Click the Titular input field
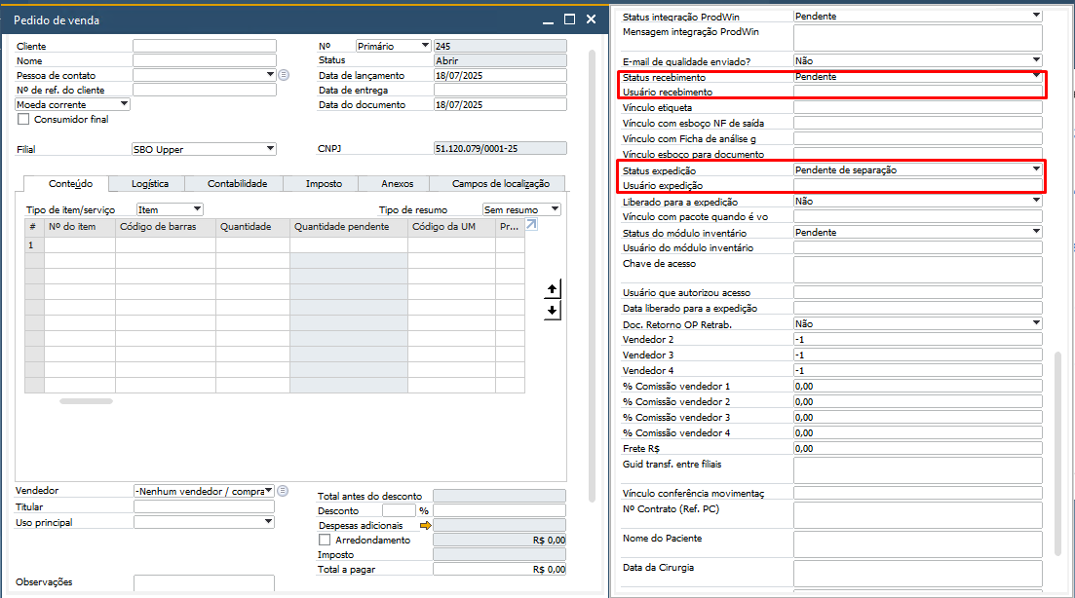This screenshot has width=1075, height=598. (204, 506)
